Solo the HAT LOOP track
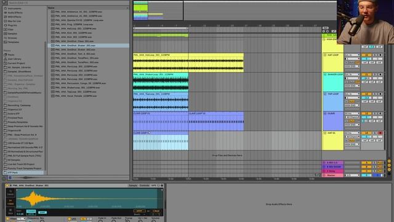 (x=375, y=55)
